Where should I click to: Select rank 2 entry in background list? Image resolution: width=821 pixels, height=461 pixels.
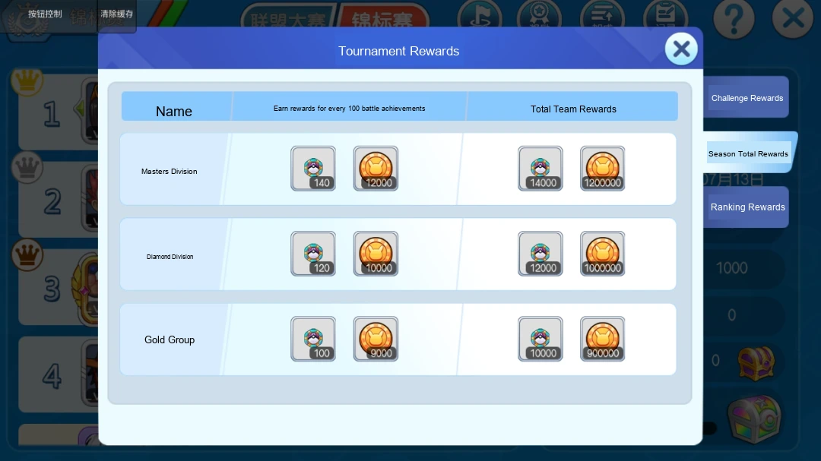(59, 200)
